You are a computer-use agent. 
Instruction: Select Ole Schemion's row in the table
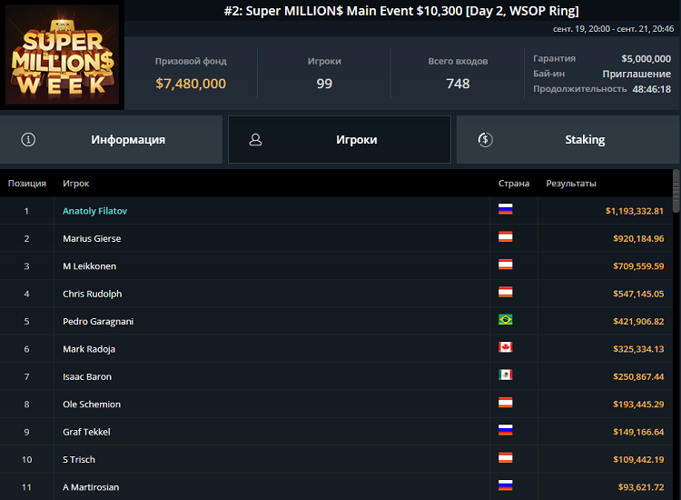tap(272, 404)
